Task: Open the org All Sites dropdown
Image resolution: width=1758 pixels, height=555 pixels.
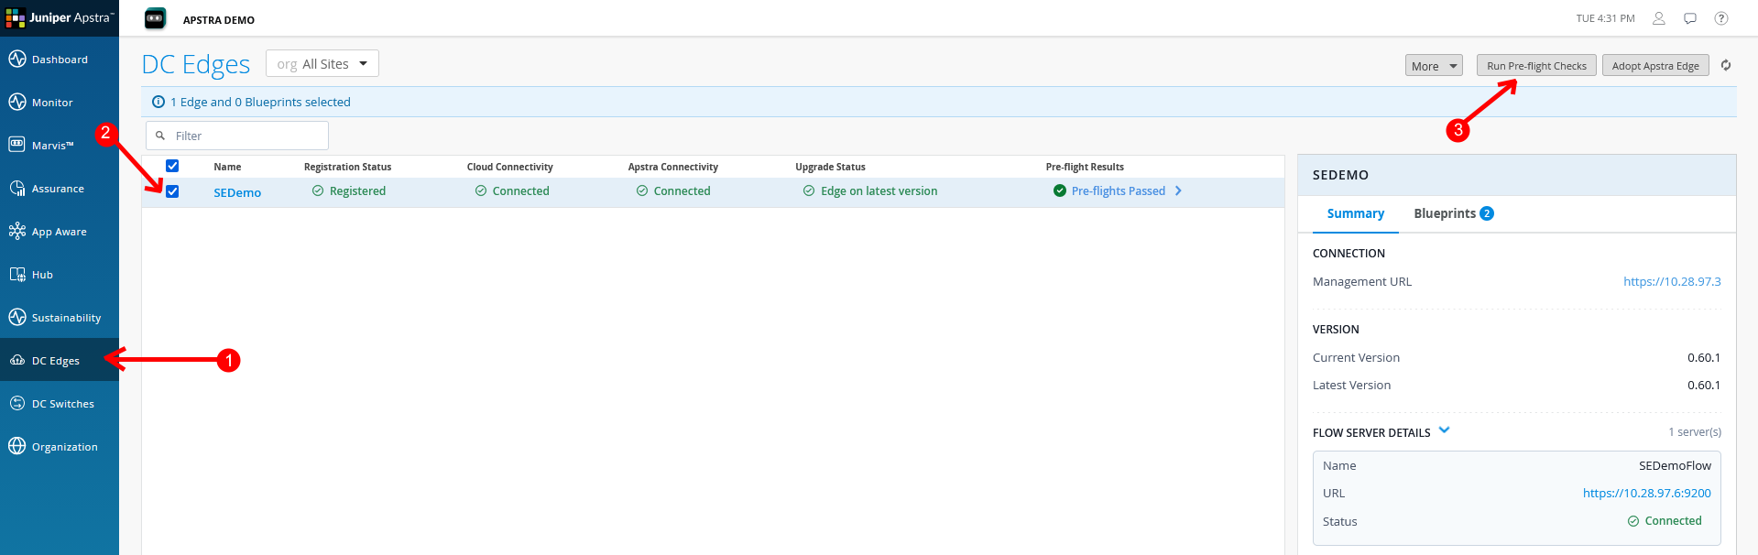Action: tap(322, 63)
